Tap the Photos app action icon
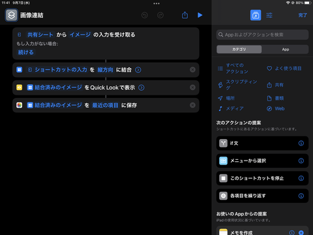 point(20,105)
